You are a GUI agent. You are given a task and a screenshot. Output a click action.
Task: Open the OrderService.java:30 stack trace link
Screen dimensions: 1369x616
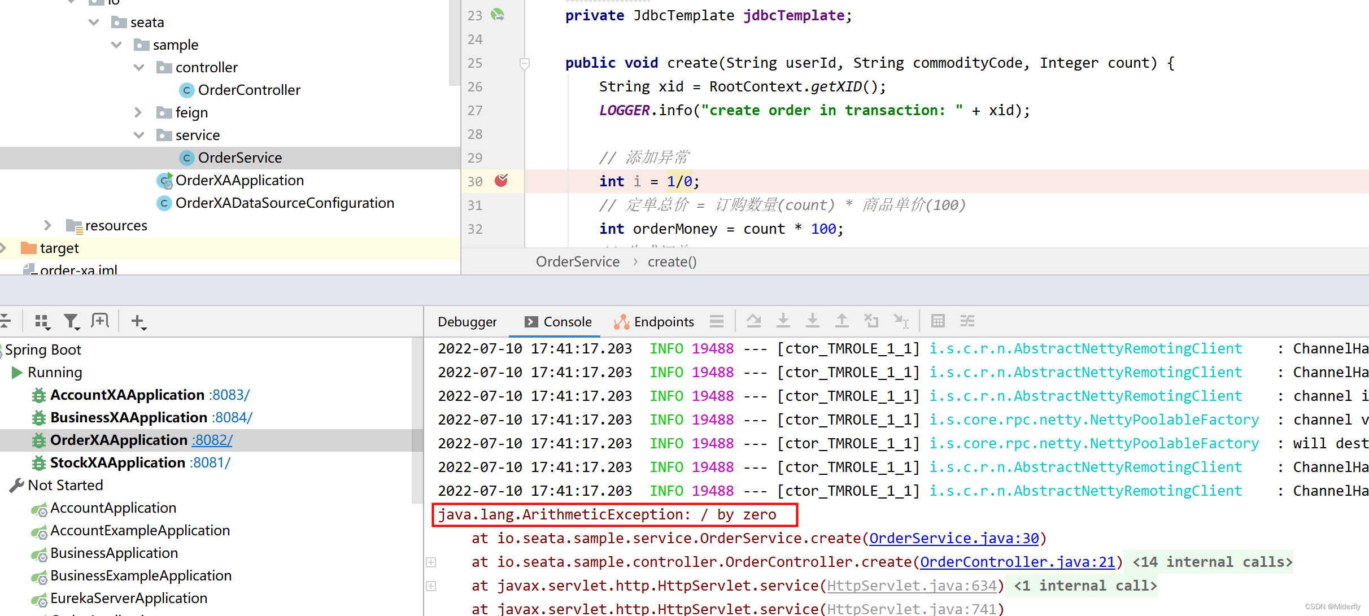(953, 539)
